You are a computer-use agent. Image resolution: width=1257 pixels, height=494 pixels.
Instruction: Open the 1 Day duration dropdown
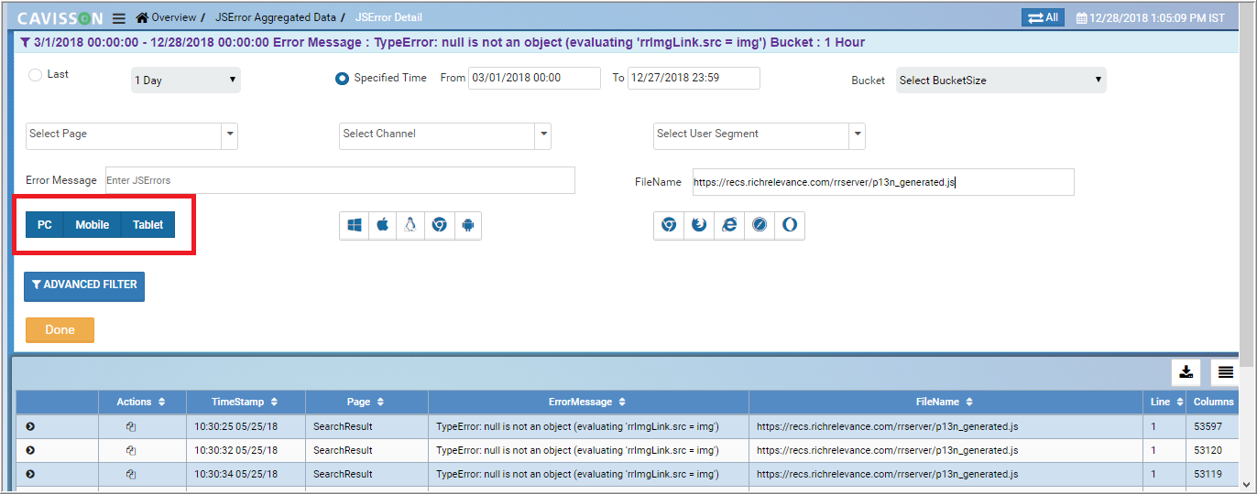186,81
